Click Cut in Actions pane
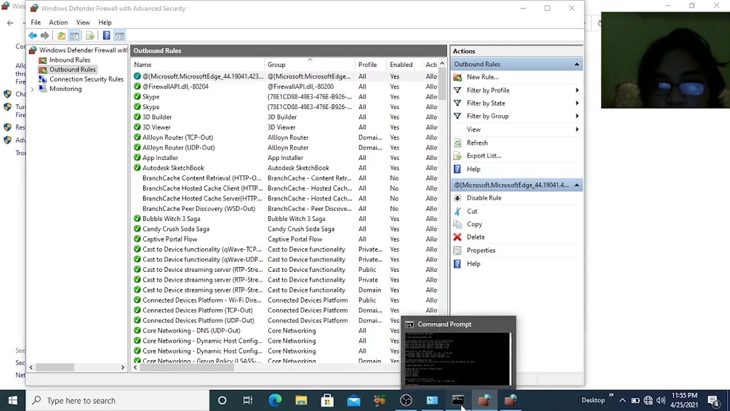 point(472,211)
